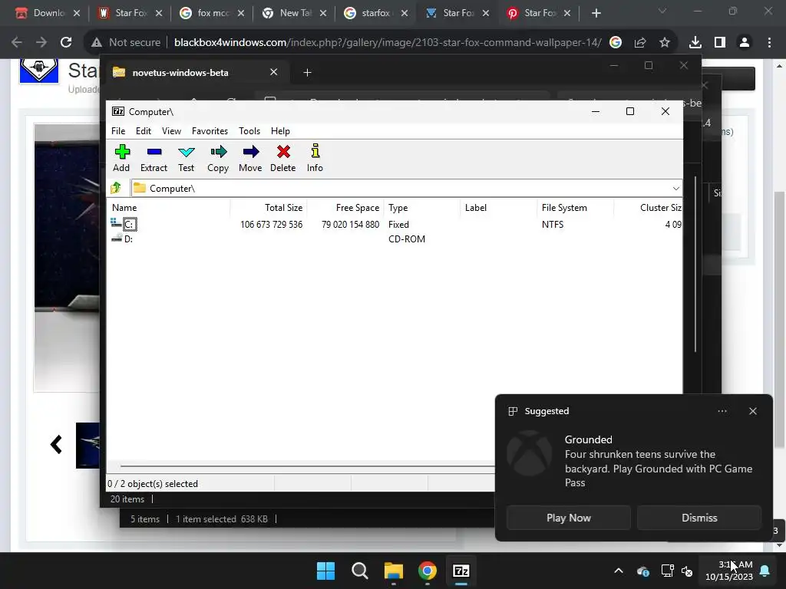Open Chrome downloads icon

(695, 43)
